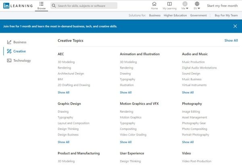Open Video Color Grading topic
Screen dimensions: 242x165
[x=133, y=135]
